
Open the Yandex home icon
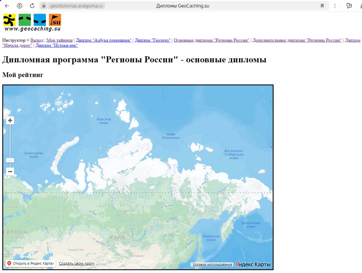click(20, 6)
